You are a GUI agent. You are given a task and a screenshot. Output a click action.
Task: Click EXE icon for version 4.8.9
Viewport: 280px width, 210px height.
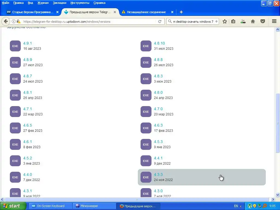pyautogui.click(x=15, y=62)
